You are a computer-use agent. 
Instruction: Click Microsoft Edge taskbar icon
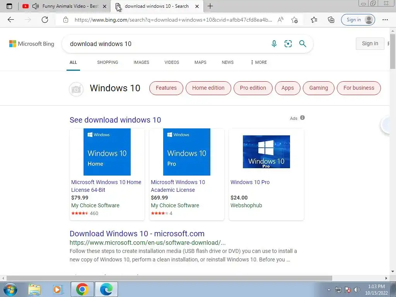coord(106,289)
